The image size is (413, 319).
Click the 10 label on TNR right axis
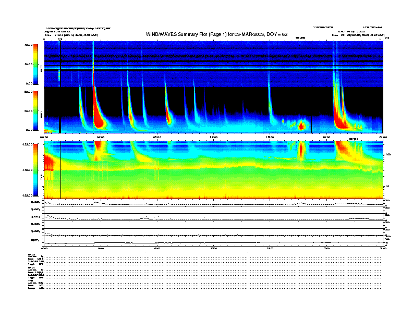[x=387, y=186]
